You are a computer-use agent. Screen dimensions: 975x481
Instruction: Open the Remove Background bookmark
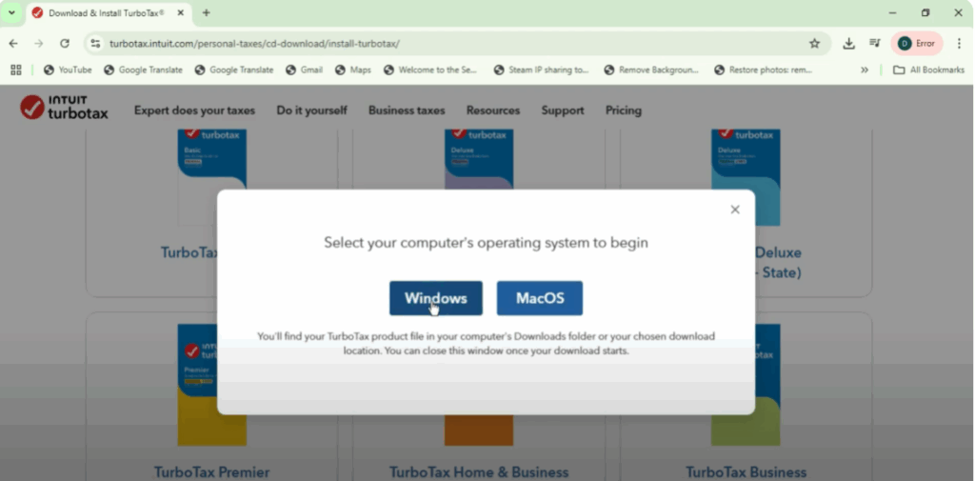[651, 70]
